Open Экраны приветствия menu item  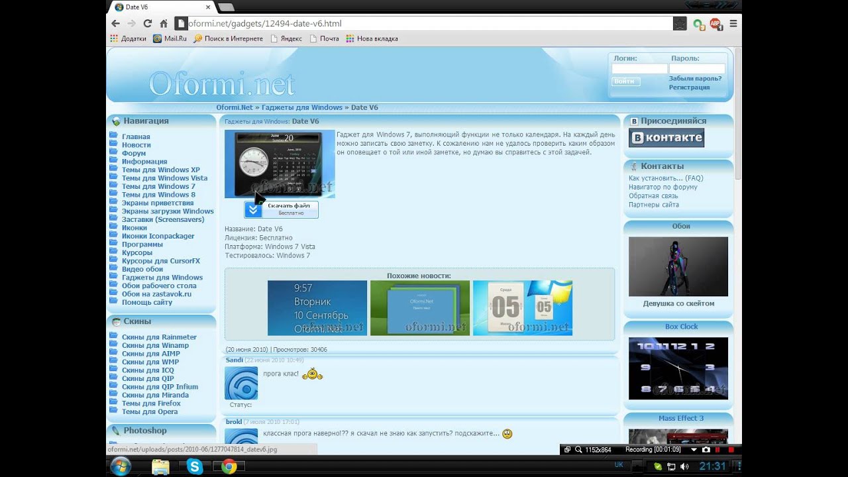pyautogui.click(x=158, y=203)
